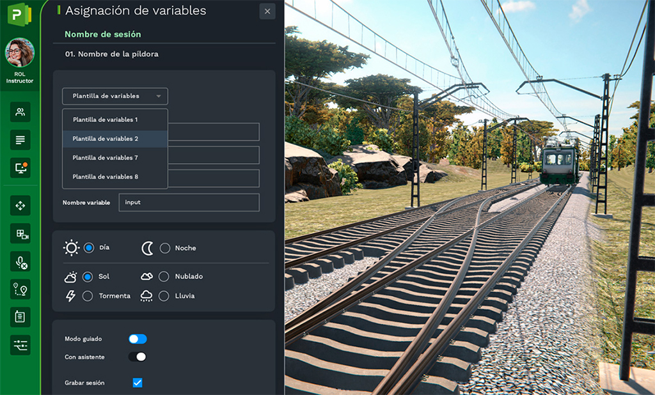Open the clipboard notes icon
The height and width of the screenshot is (395, 655).
[x=20, y=317]
